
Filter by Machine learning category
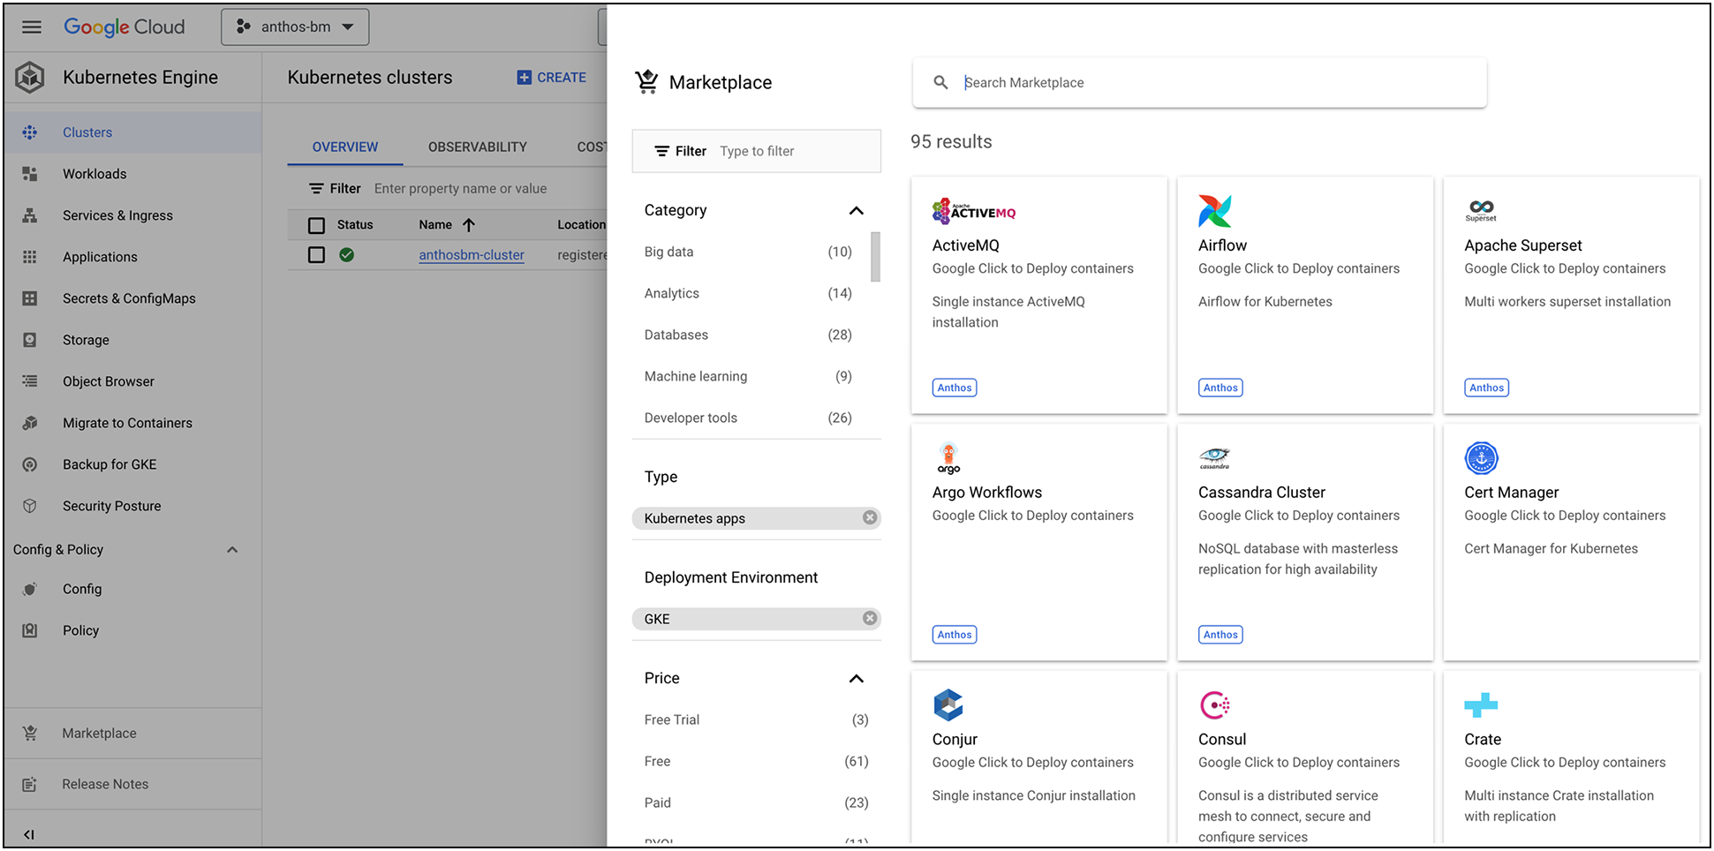pos(748,376)
